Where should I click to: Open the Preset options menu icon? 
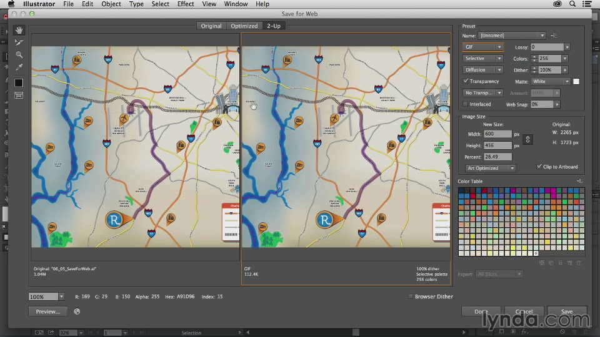tap(554, 36)
